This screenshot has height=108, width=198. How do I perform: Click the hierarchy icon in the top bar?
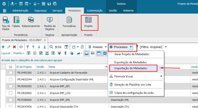(12, 4)
